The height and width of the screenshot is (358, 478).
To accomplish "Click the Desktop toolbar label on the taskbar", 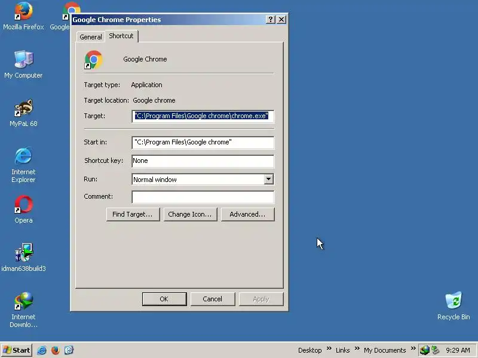I will (x=310, y=350).
